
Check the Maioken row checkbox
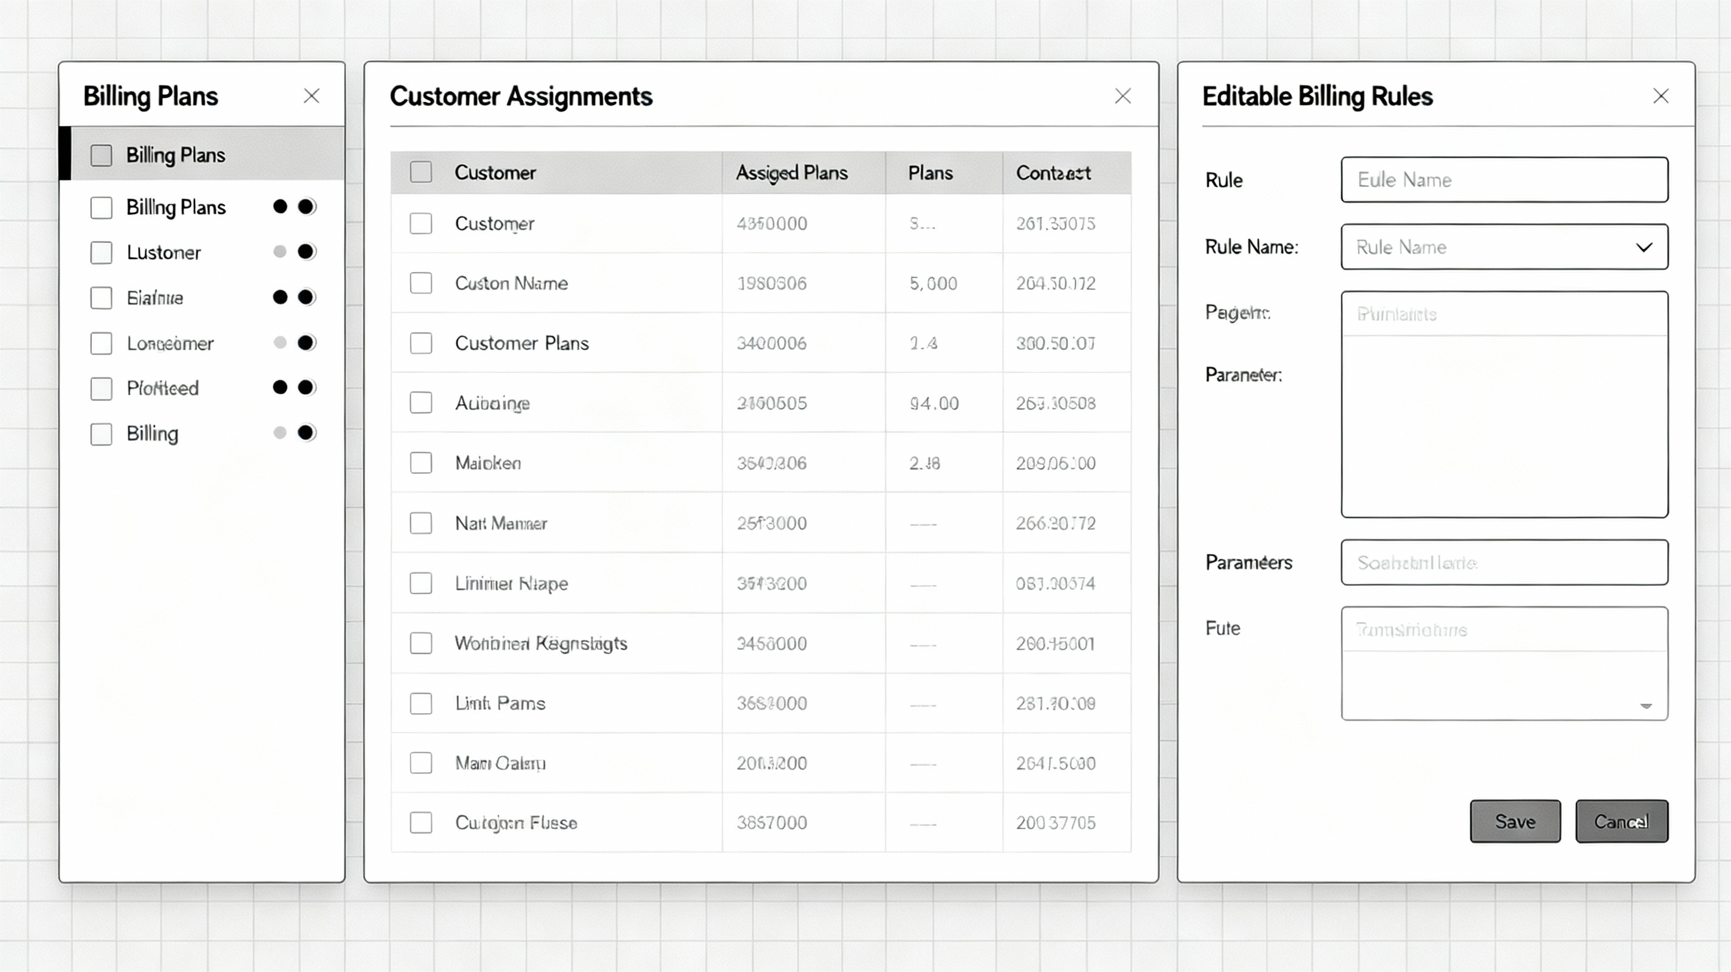(x=421, y=463)
